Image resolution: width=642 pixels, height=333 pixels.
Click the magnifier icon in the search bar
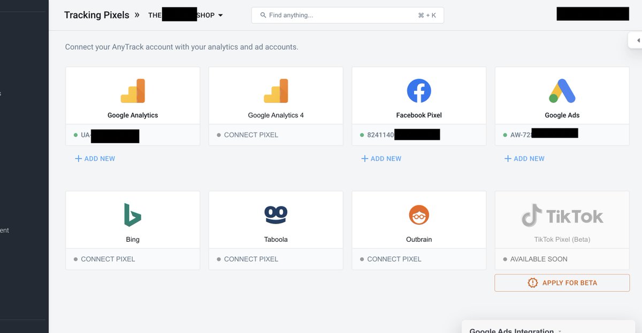262,15
